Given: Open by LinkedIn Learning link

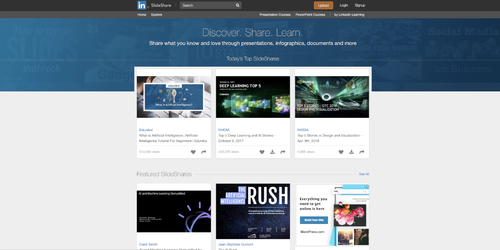Looking at the screenshot, I should (x=349, y=15).
